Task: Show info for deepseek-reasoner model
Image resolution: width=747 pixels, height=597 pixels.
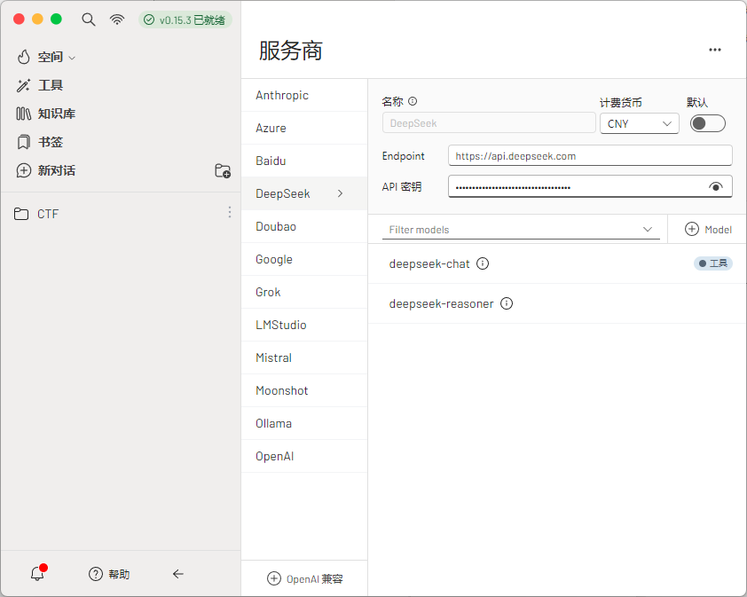Action: click(x=507, y=303)
